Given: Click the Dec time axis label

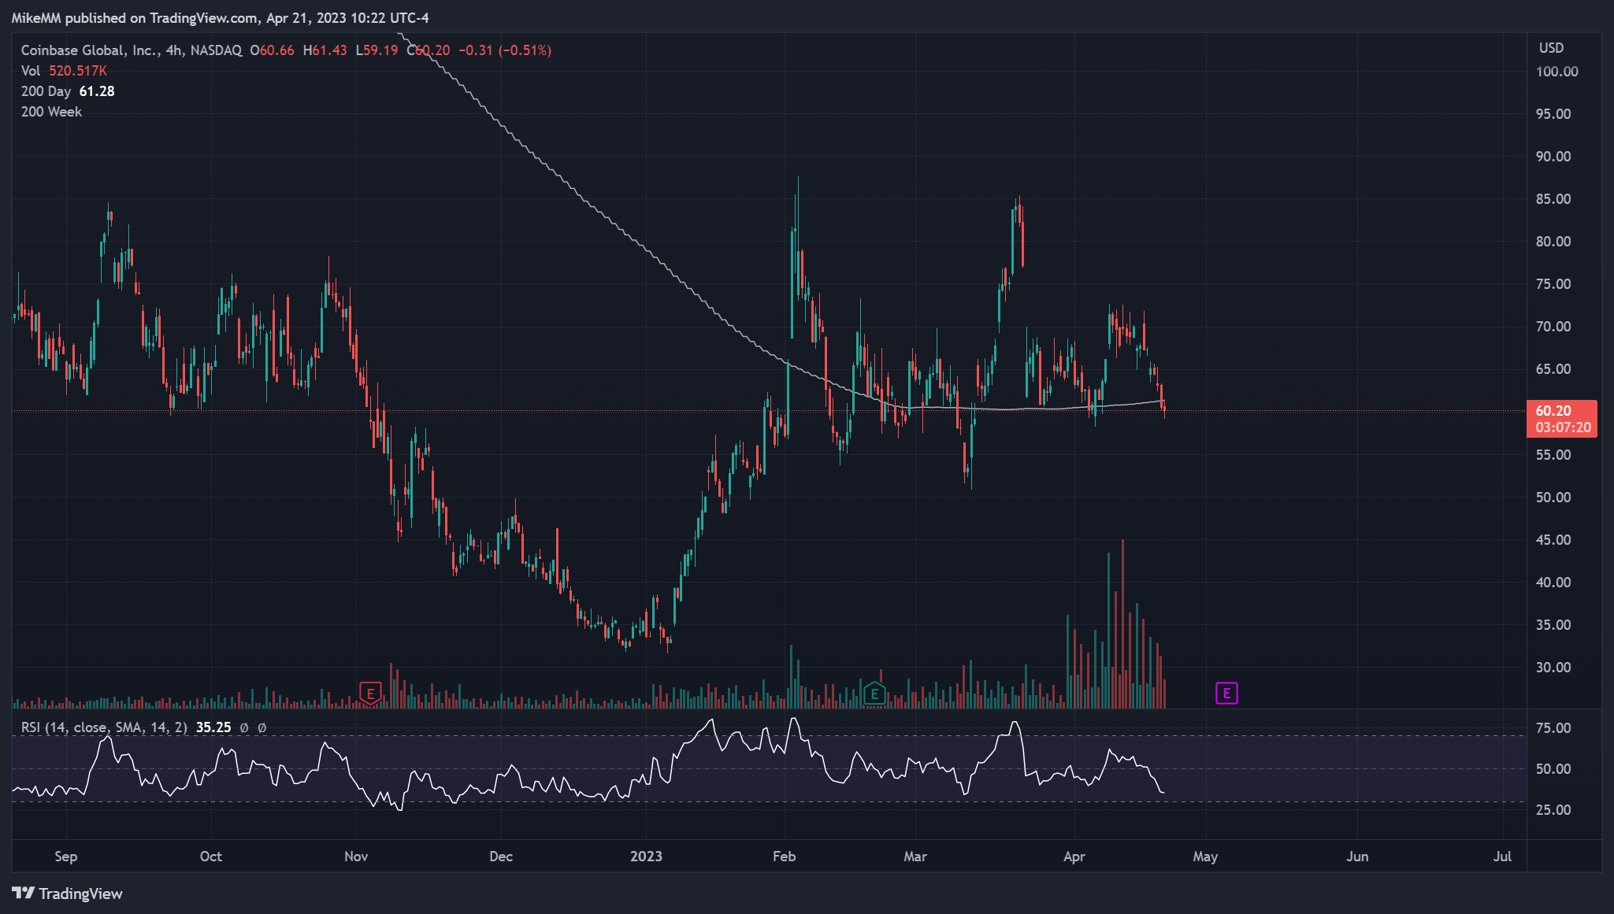Looking at the screenshot, I should coord(501,857).
